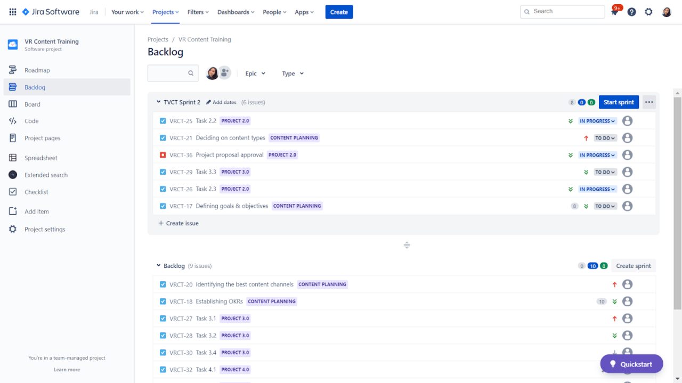Click the blue checkbox icon of VRCT-20

coord(163,284)
